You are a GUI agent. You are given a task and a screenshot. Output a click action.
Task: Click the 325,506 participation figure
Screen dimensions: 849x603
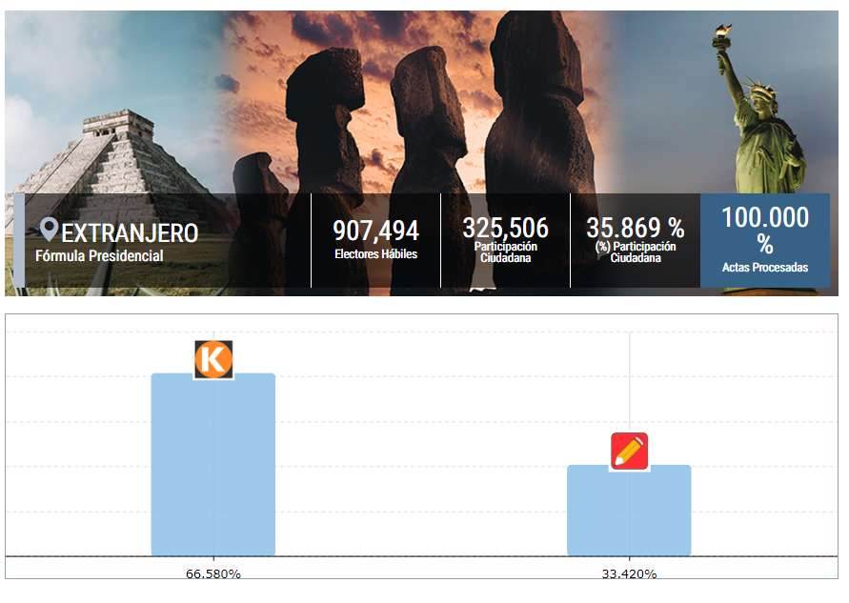click(505, 229)
